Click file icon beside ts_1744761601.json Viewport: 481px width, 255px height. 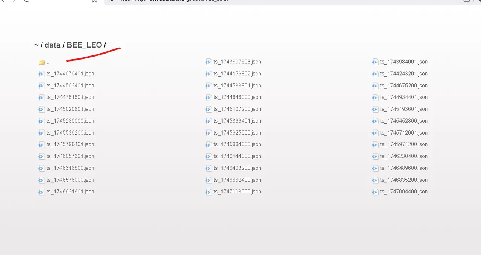pyautogui.click(x=41, y=97)
